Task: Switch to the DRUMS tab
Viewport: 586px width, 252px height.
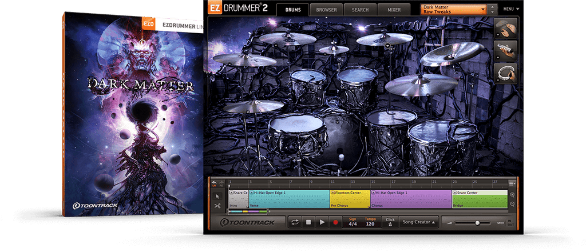Action: (x=292, y=10)
